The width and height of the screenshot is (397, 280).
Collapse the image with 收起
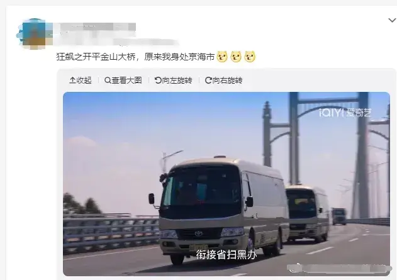click(81, 81)
